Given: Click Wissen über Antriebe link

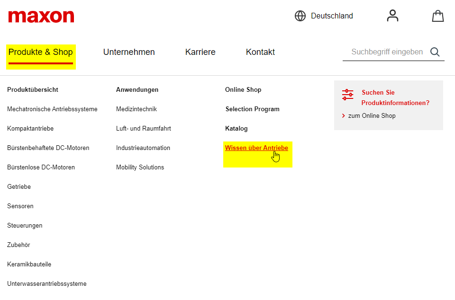Looking at the screenshot, I should [x=256, y=148].
